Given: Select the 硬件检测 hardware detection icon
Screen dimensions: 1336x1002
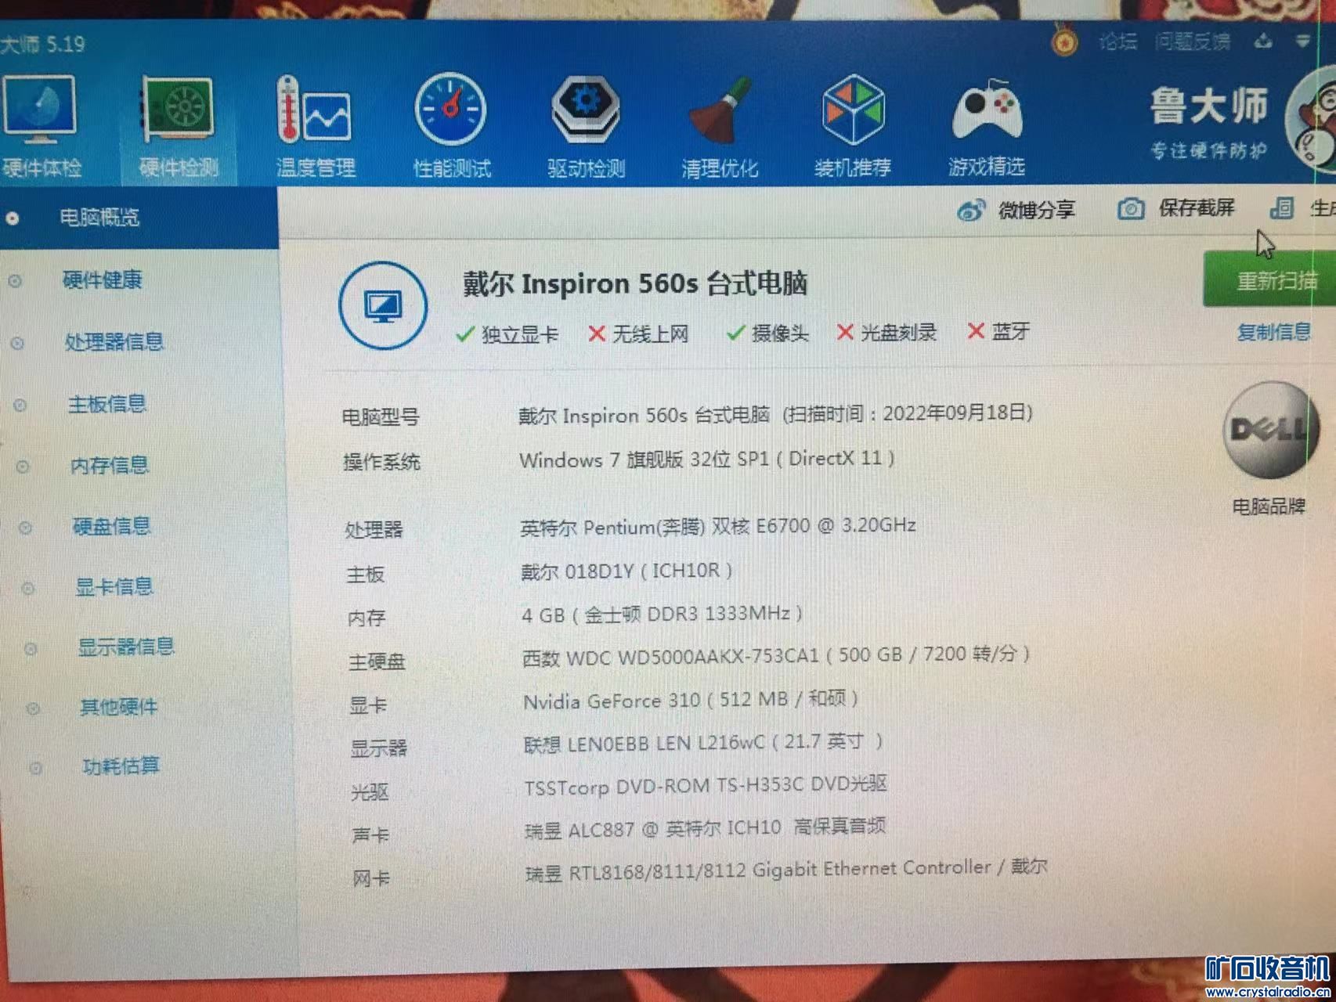Looking at the screenshot, I should [179, 125].
